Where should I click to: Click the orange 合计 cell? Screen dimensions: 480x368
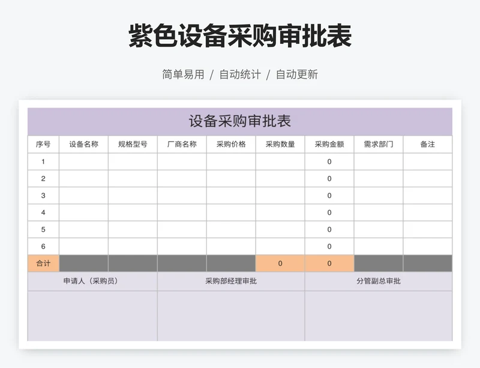point(43,263)
